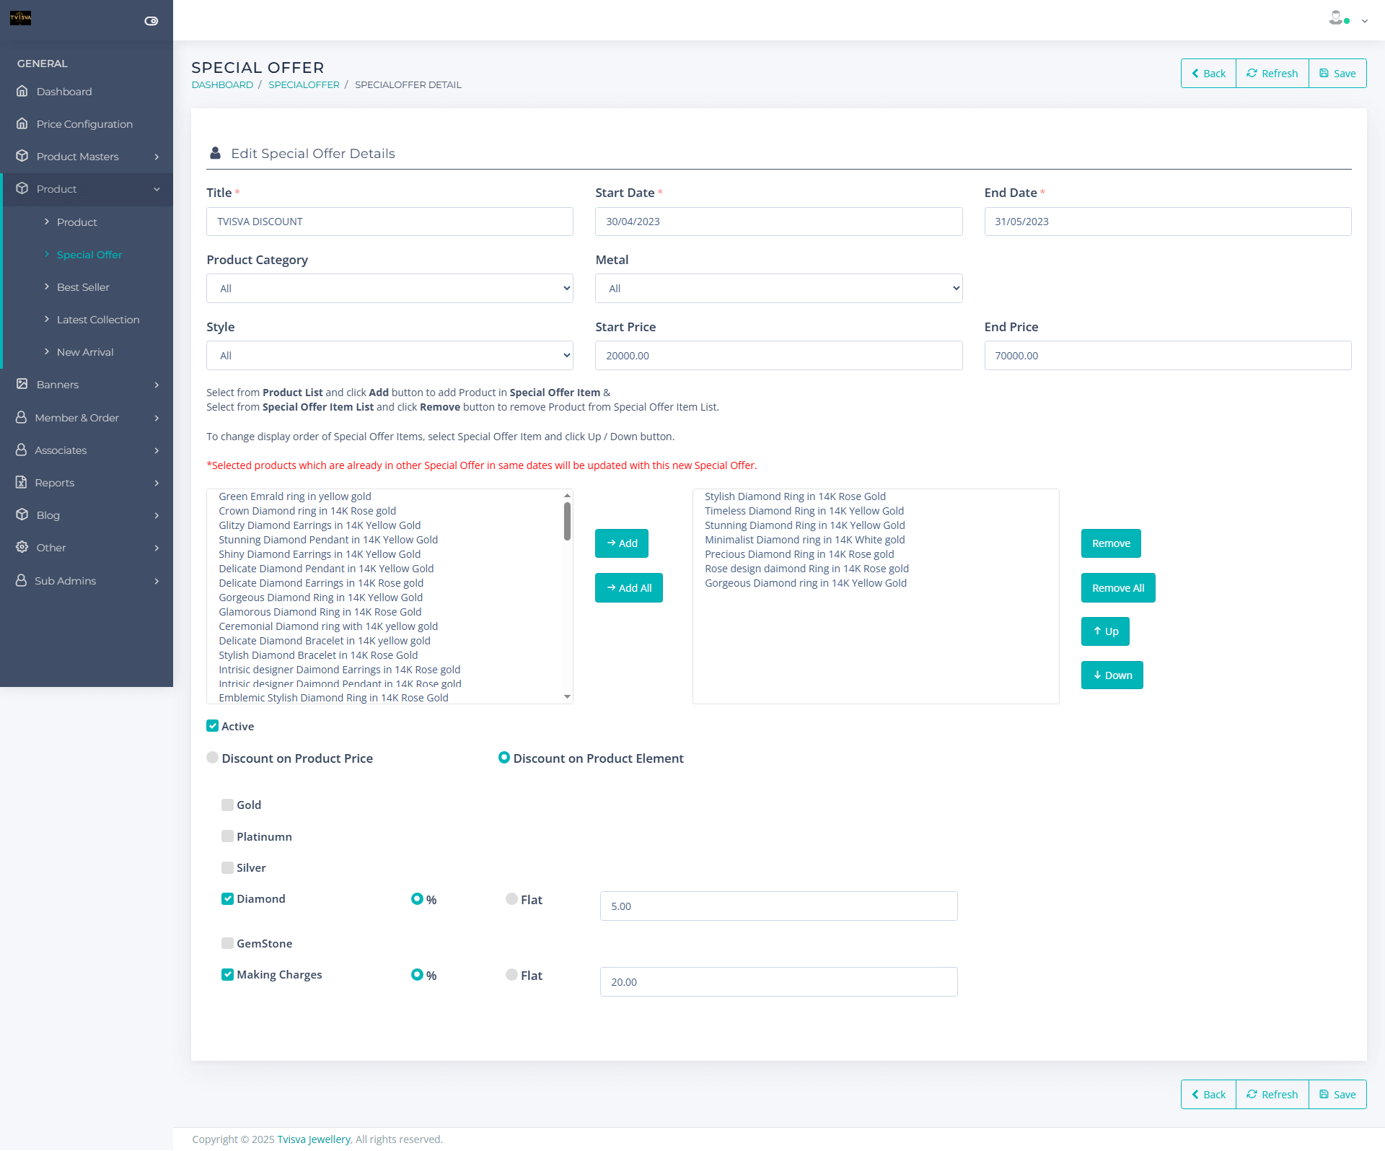
Task: Enable the Gold element checkbox
Action: coord(228,805)
